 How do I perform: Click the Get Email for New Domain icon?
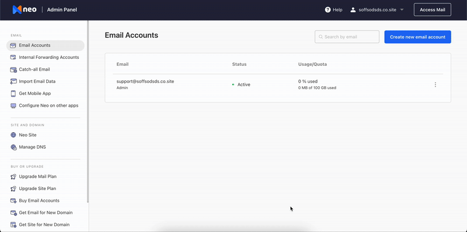point(13,213)
